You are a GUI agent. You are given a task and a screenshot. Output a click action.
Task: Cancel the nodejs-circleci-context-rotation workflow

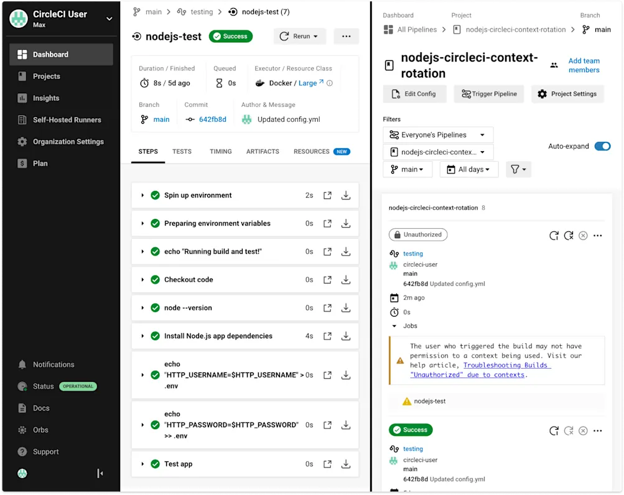(583, 235)
